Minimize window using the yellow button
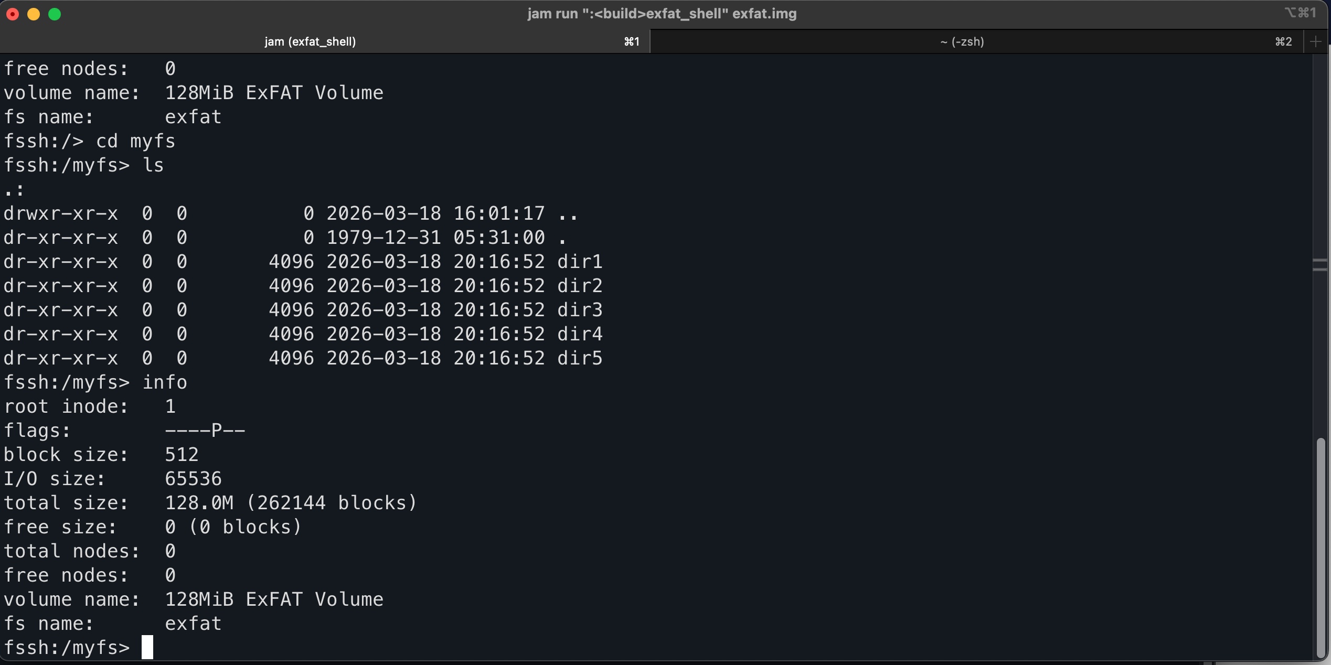Screen dimensions: 1331x665 point(34,14)
